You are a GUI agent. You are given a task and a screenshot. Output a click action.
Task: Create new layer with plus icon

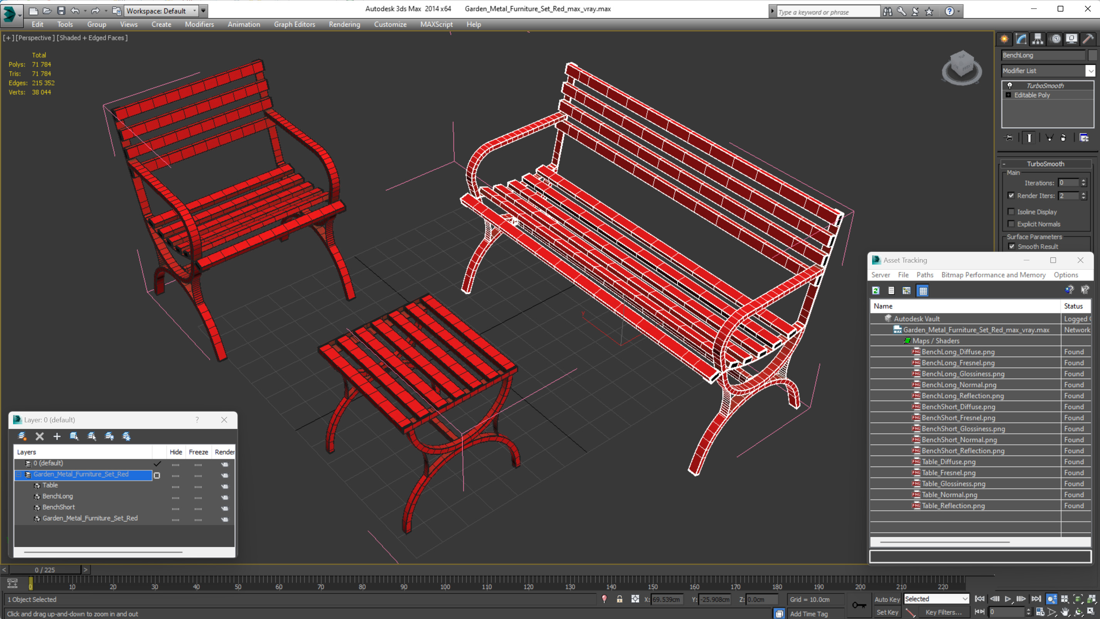tap(57, 436)
